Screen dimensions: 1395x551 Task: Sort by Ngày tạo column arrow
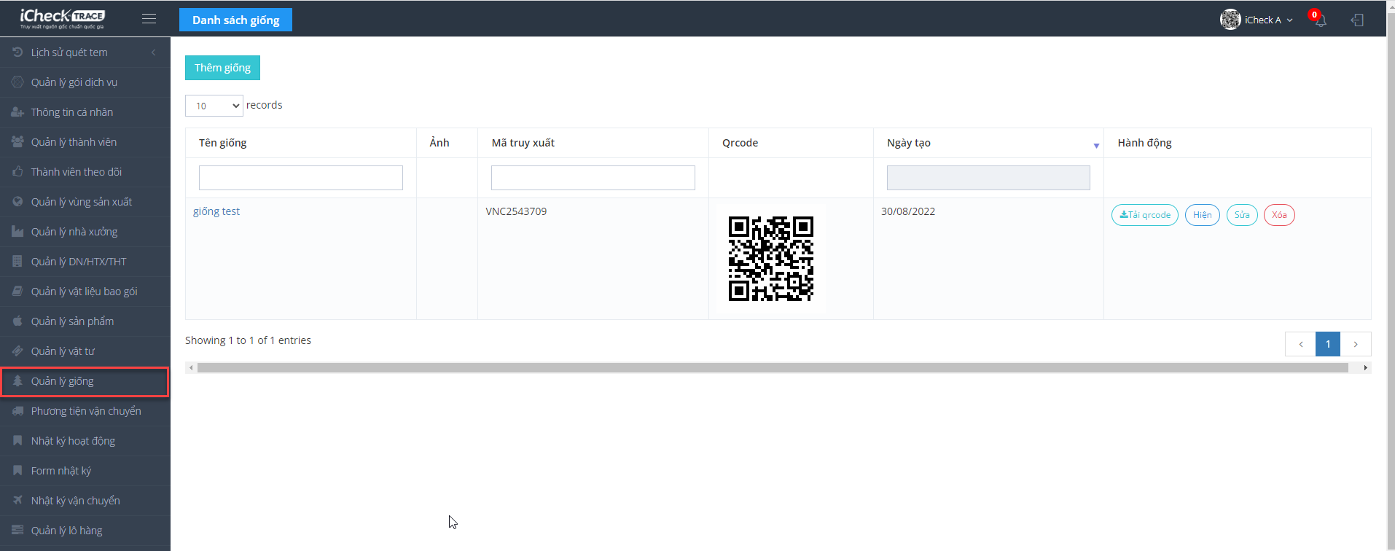[x=1096, y=146]
